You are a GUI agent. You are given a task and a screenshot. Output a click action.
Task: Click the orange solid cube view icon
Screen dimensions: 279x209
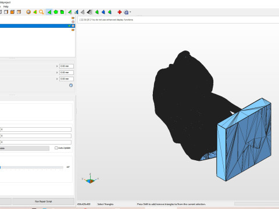click(12, 12)
